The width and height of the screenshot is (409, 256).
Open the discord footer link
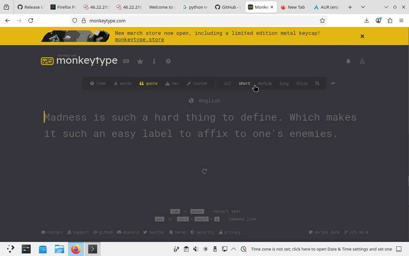click(x=128, y=232)
